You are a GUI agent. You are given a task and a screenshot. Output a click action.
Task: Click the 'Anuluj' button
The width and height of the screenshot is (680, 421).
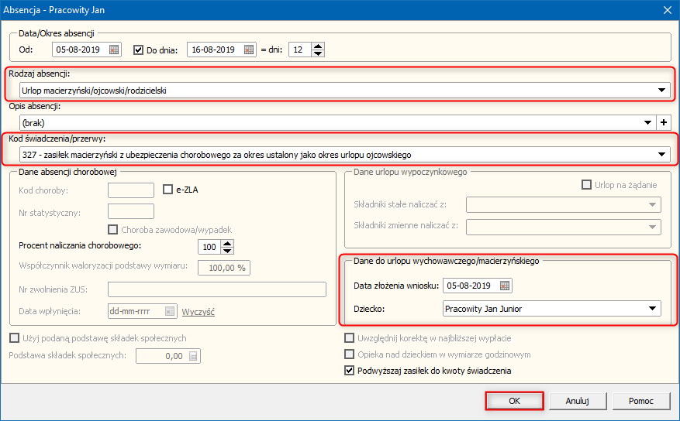coord(577,401)
